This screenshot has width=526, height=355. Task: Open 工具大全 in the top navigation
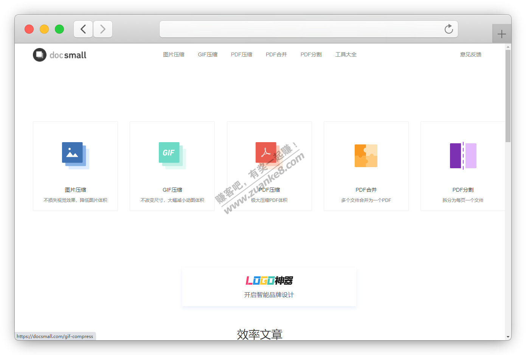click(x=346, y=54)
